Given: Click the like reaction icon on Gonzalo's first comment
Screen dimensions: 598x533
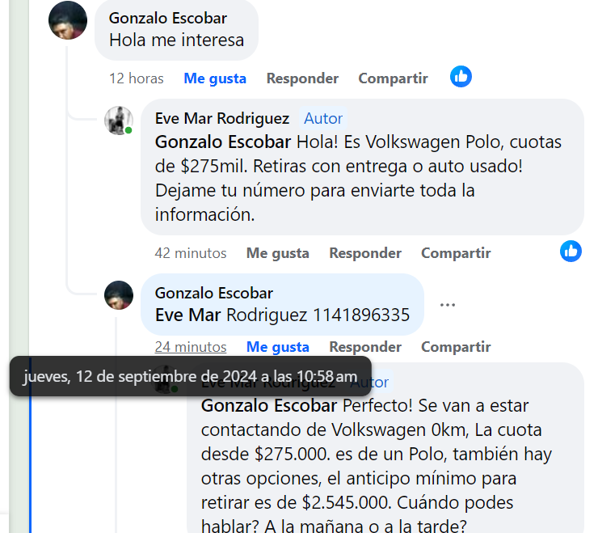Looking at the screenshot, I should click(x=461, y=77).
